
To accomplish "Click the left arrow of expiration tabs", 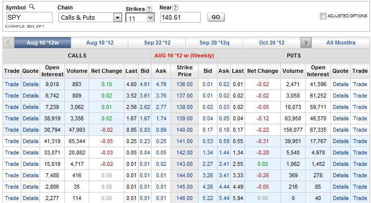I will pyautogui.click(x=8, y=43).
